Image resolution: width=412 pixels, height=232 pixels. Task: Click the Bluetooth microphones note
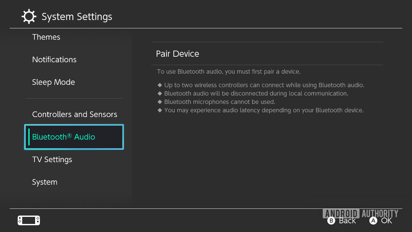220,102
